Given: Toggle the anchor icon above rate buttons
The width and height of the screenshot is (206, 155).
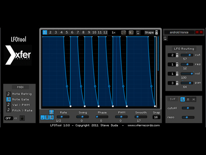Looking at the screenshot, I should tap(51, 112).
